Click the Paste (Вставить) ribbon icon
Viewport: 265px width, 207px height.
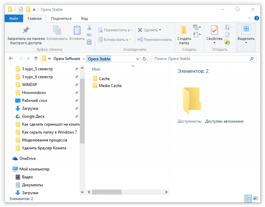(77, 30)
